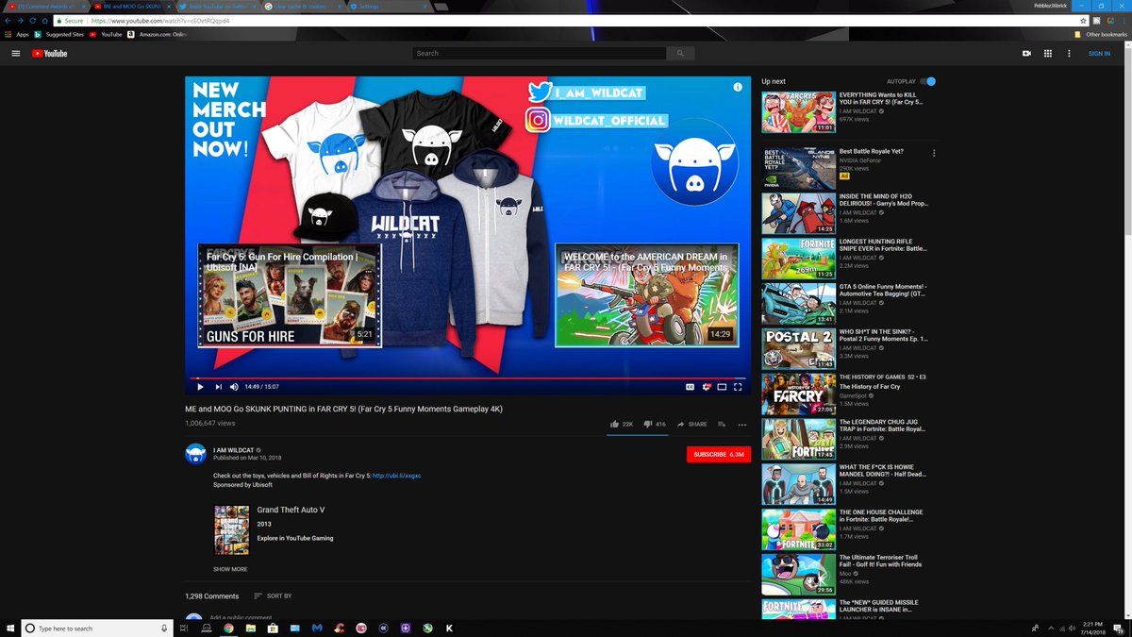The width and height of the screenshot is (1132, 637).
Task: Open the Amazon.com bookmark
Action: 158,34
